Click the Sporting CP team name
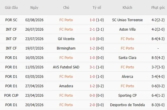The height and width of the screenshot is (110, 167). (x=127, y=95)
